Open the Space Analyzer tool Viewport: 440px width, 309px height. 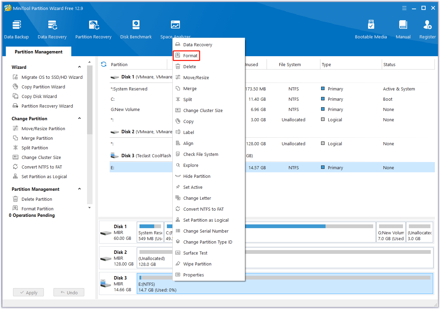(175, 30)
